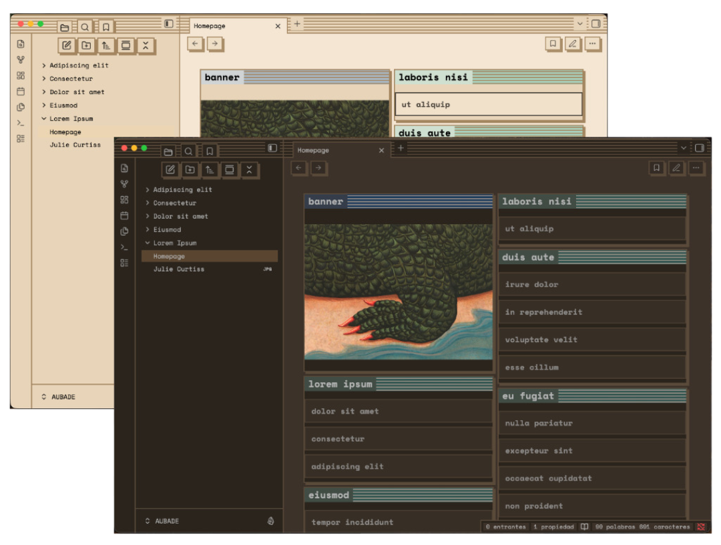This screenshot has width=721, height=545.
Task: Click 1 propiedad in status bar
Action: [553, 526]
